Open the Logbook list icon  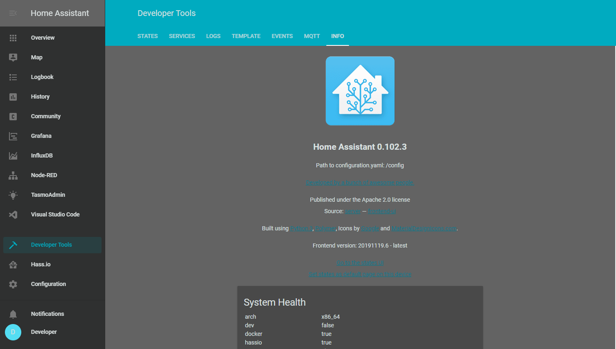(x=13, y=77)
